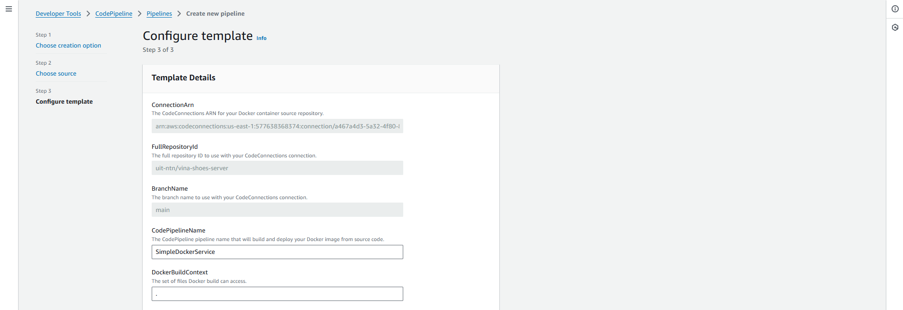Open the circular info help panel icon
903x310 pixels.
(x=895, y=9)
